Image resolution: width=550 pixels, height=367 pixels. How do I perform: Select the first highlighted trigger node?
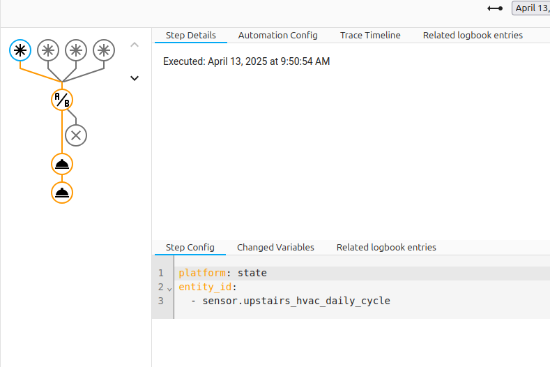tap(21, 50)
